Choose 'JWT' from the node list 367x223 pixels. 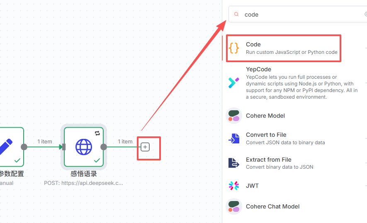coord(252,186)
